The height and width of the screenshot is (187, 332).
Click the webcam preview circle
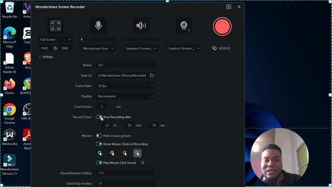click(279, 157)
